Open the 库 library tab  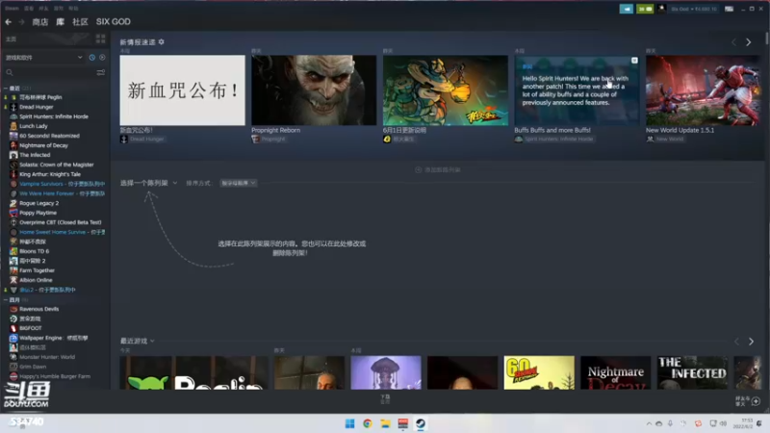[x=60, y=21]
